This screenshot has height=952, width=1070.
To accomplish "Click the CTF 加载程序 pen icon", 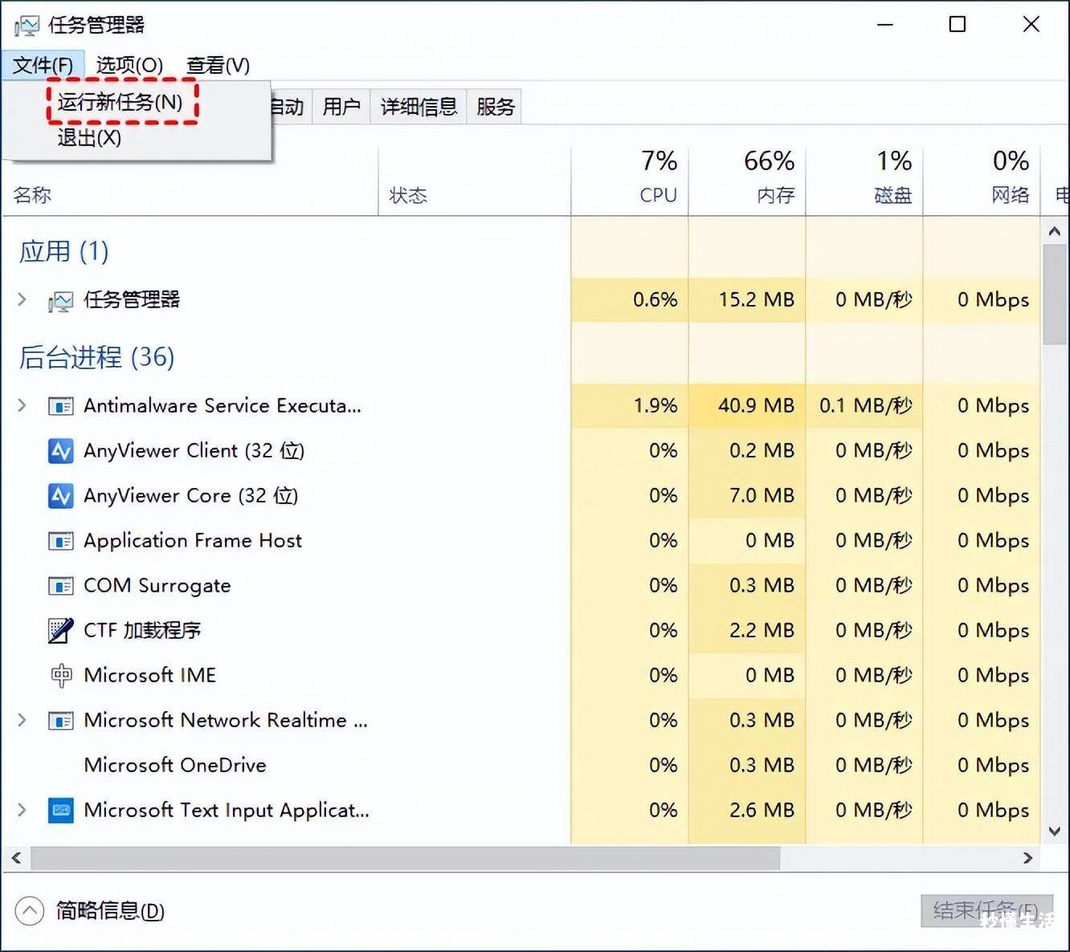I will tap(61, 631).
